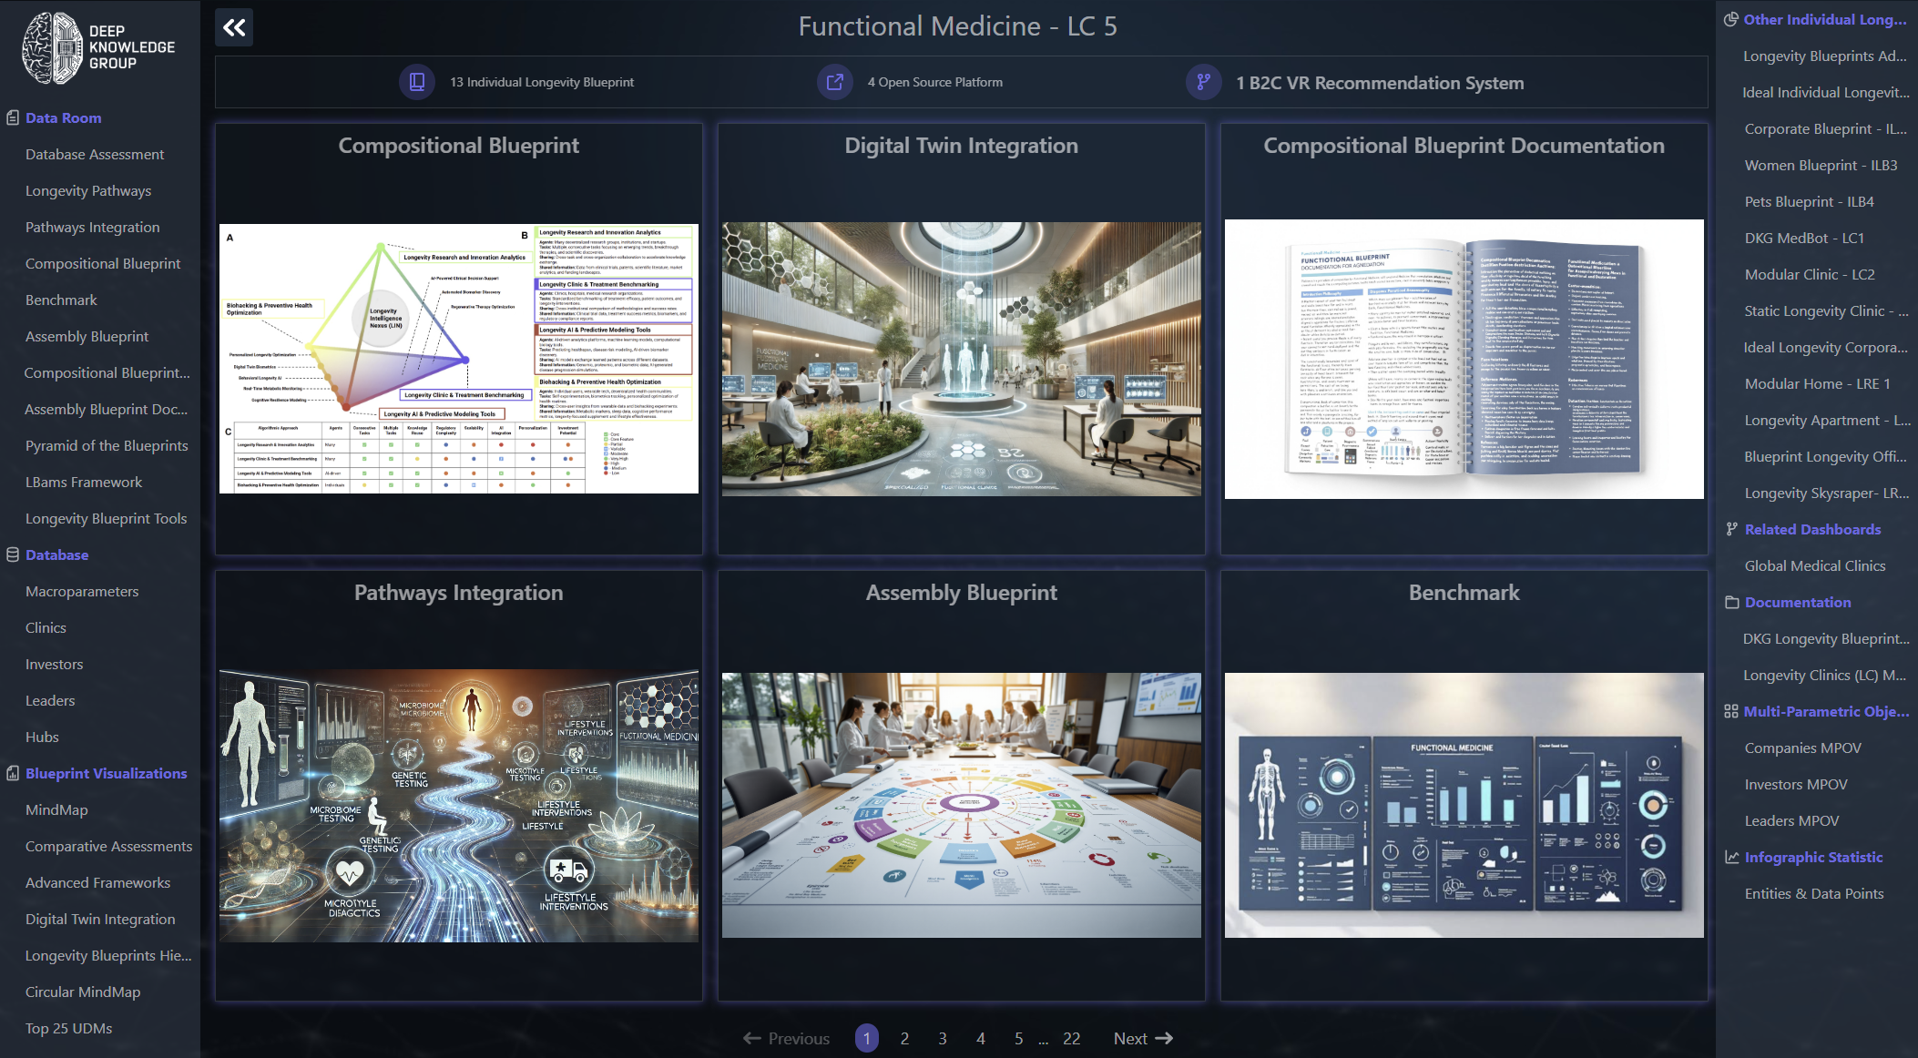Click the Infographic Statistic chart icon
The width and height of the screenshot is (1918, 1058).
click(x=1731, y=857)
